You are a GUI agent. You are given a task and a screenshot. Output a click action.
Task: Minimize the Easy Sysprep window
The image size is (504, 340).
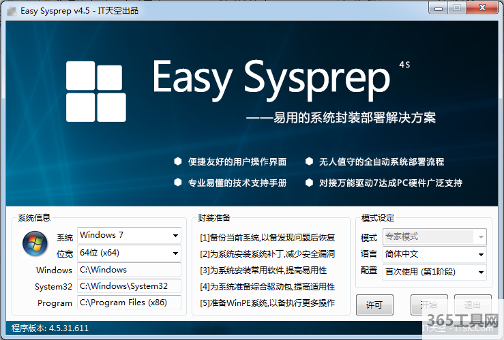pos(437,7)
